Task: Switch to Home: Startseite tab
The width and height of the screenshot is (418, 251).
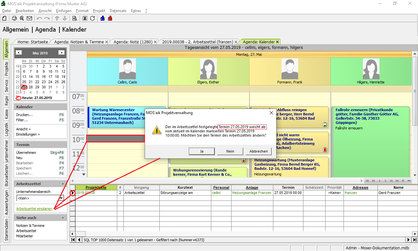Action: point(33,42)
